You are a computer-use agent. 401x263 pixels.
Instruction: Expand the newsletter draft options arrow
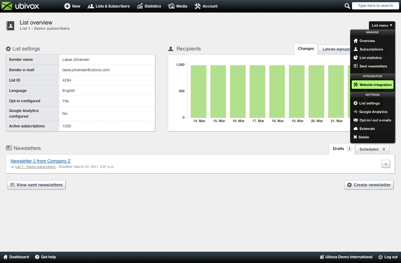pyautogui.click(x=386, y=164)
